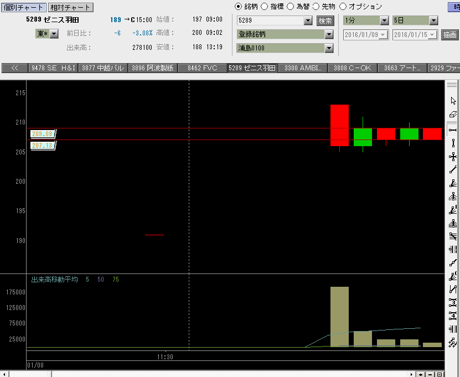Open the 浦島0108 list dropdown
The height and width of the screenshot is (377, 460).
329,48
